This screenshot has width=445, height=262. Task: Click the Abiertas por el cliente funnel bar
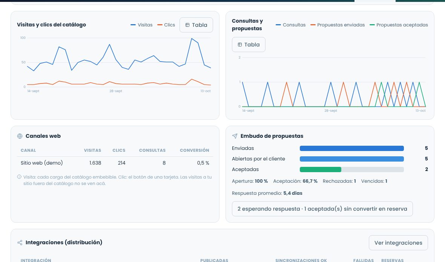pyautogui.click(x=351, y=159)
